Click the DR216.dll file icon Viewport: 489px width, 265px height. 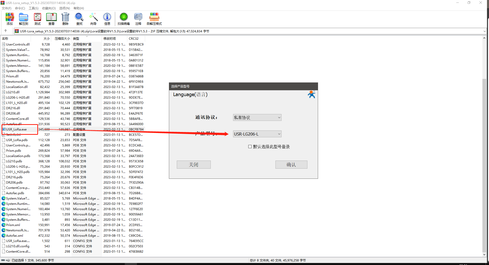pyautogui.click(x=4, y=108)
